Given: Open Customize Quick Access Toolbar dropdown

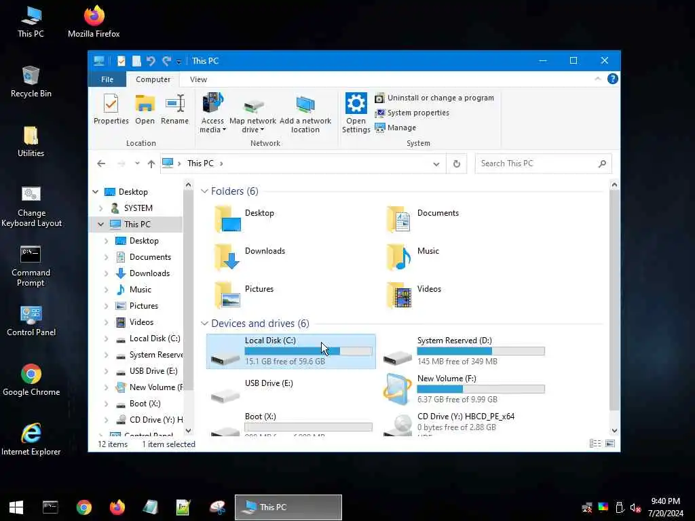Looking at the screenshot, I should point(179,62).
